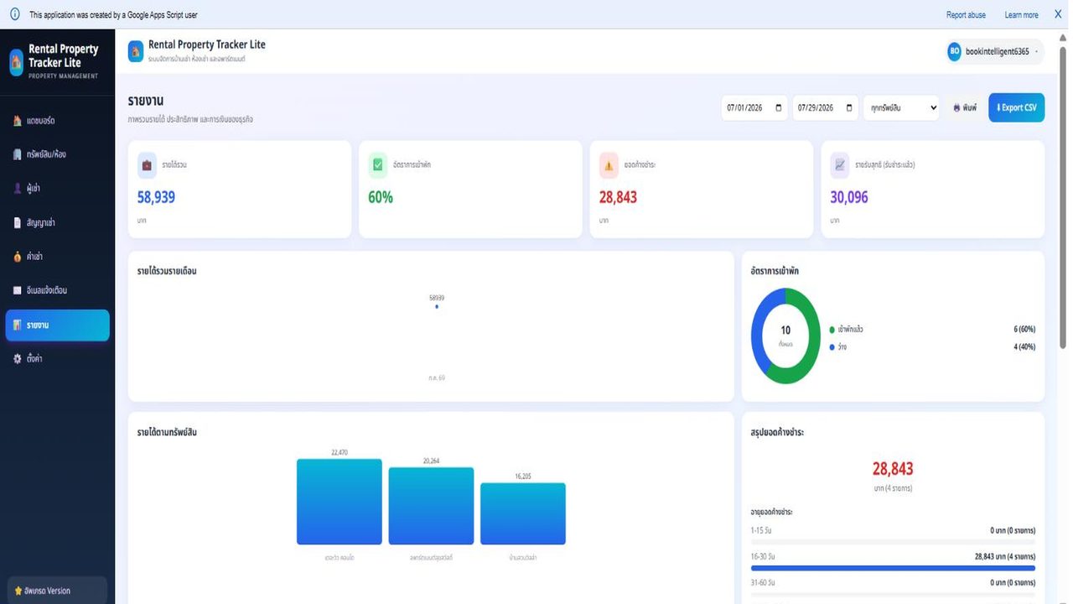Select the Reports item in sidebar
Image resolution: width=1073 pixels, height=604 pixels.
(x=58, y=325)
